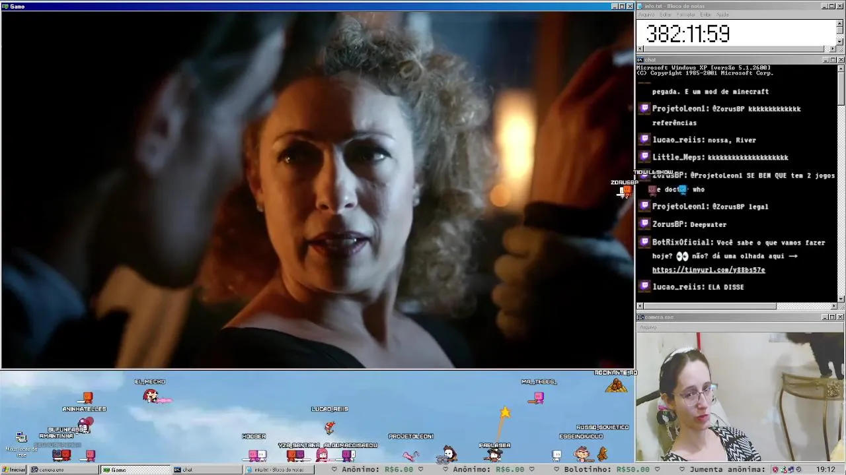Switch to camera.exe taskbar button
Screen dimensions: 846x475
[x=65, y=470]
